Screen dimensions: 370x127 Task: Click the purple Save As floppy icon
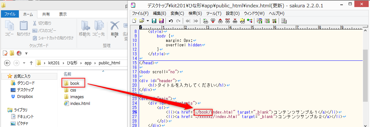pos(161,21)
